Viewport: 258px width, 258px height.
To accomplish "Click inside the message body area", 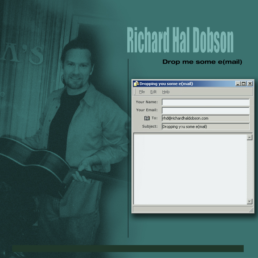I will coord(190,169).
